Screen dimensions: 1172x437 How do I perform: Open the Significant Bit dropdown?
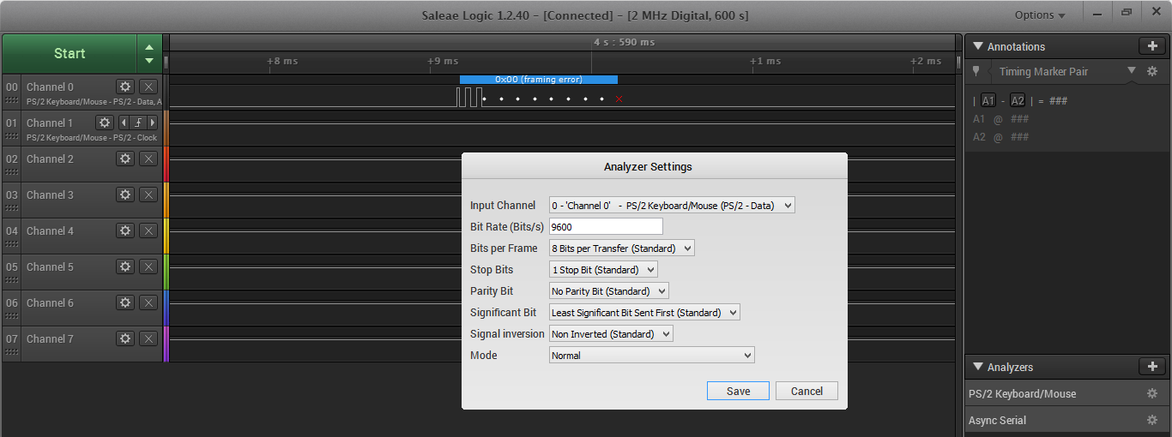click(644, 313)
